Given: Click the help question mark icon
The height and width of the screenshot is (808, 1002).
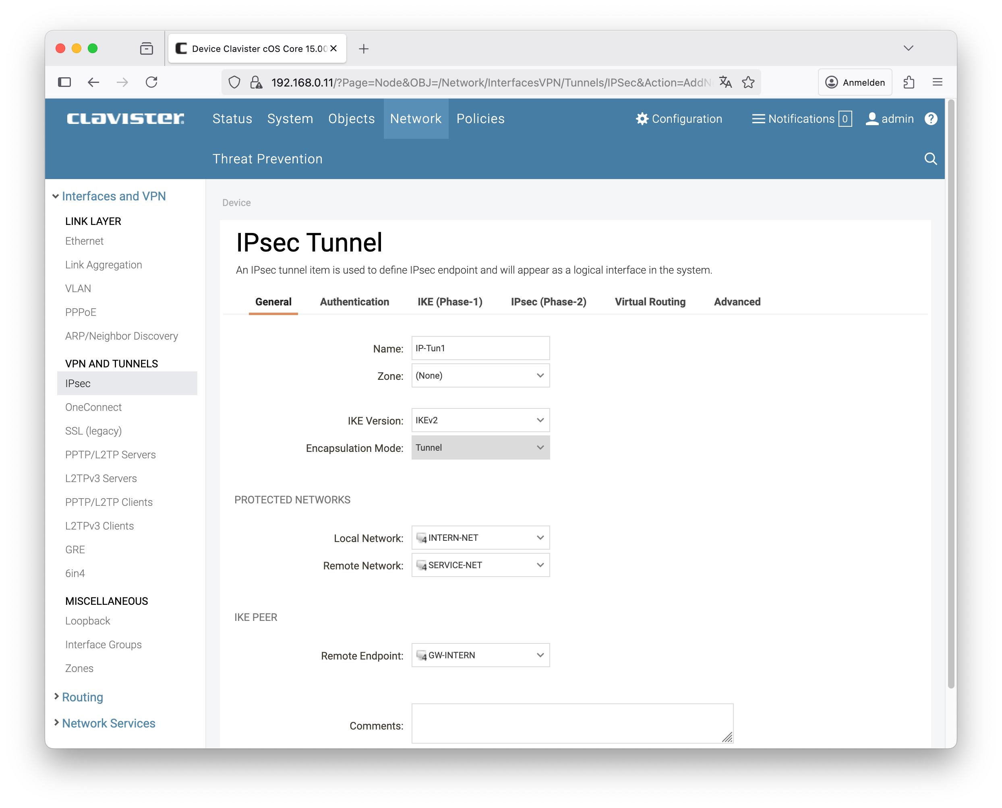Looking at the screenshot, I should coord(930,119).
